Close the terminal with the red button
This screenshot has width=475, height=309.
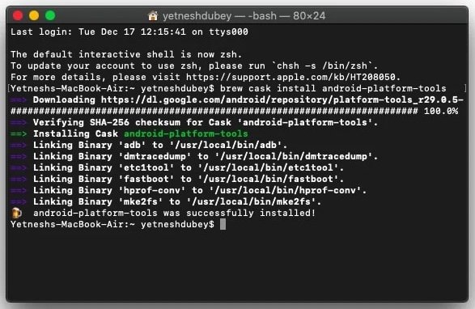click(18, 15)
